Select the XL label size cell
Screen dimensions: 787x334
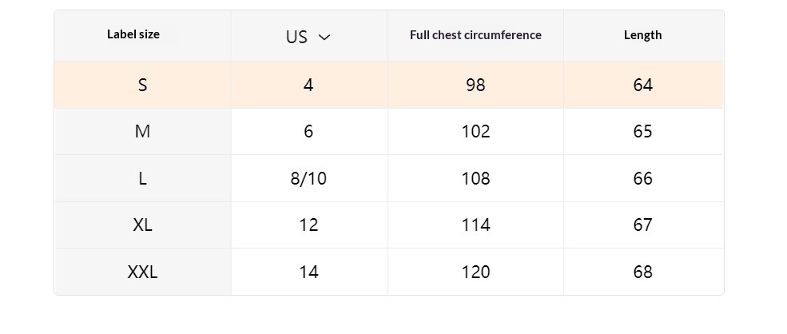click(x=142, y=225)
